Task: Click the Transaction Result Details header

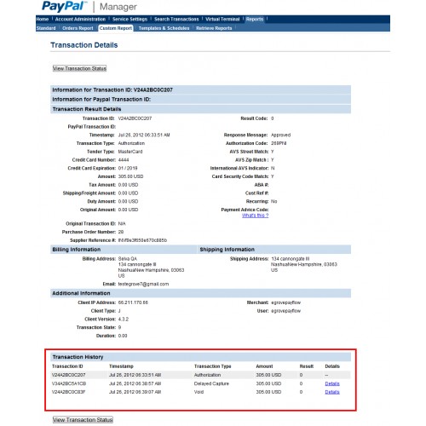Action: coord(201,109)
